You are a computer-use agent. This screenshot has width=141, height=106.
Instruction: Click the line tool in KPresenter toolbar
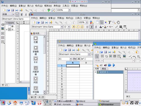(x=130, y=57)
